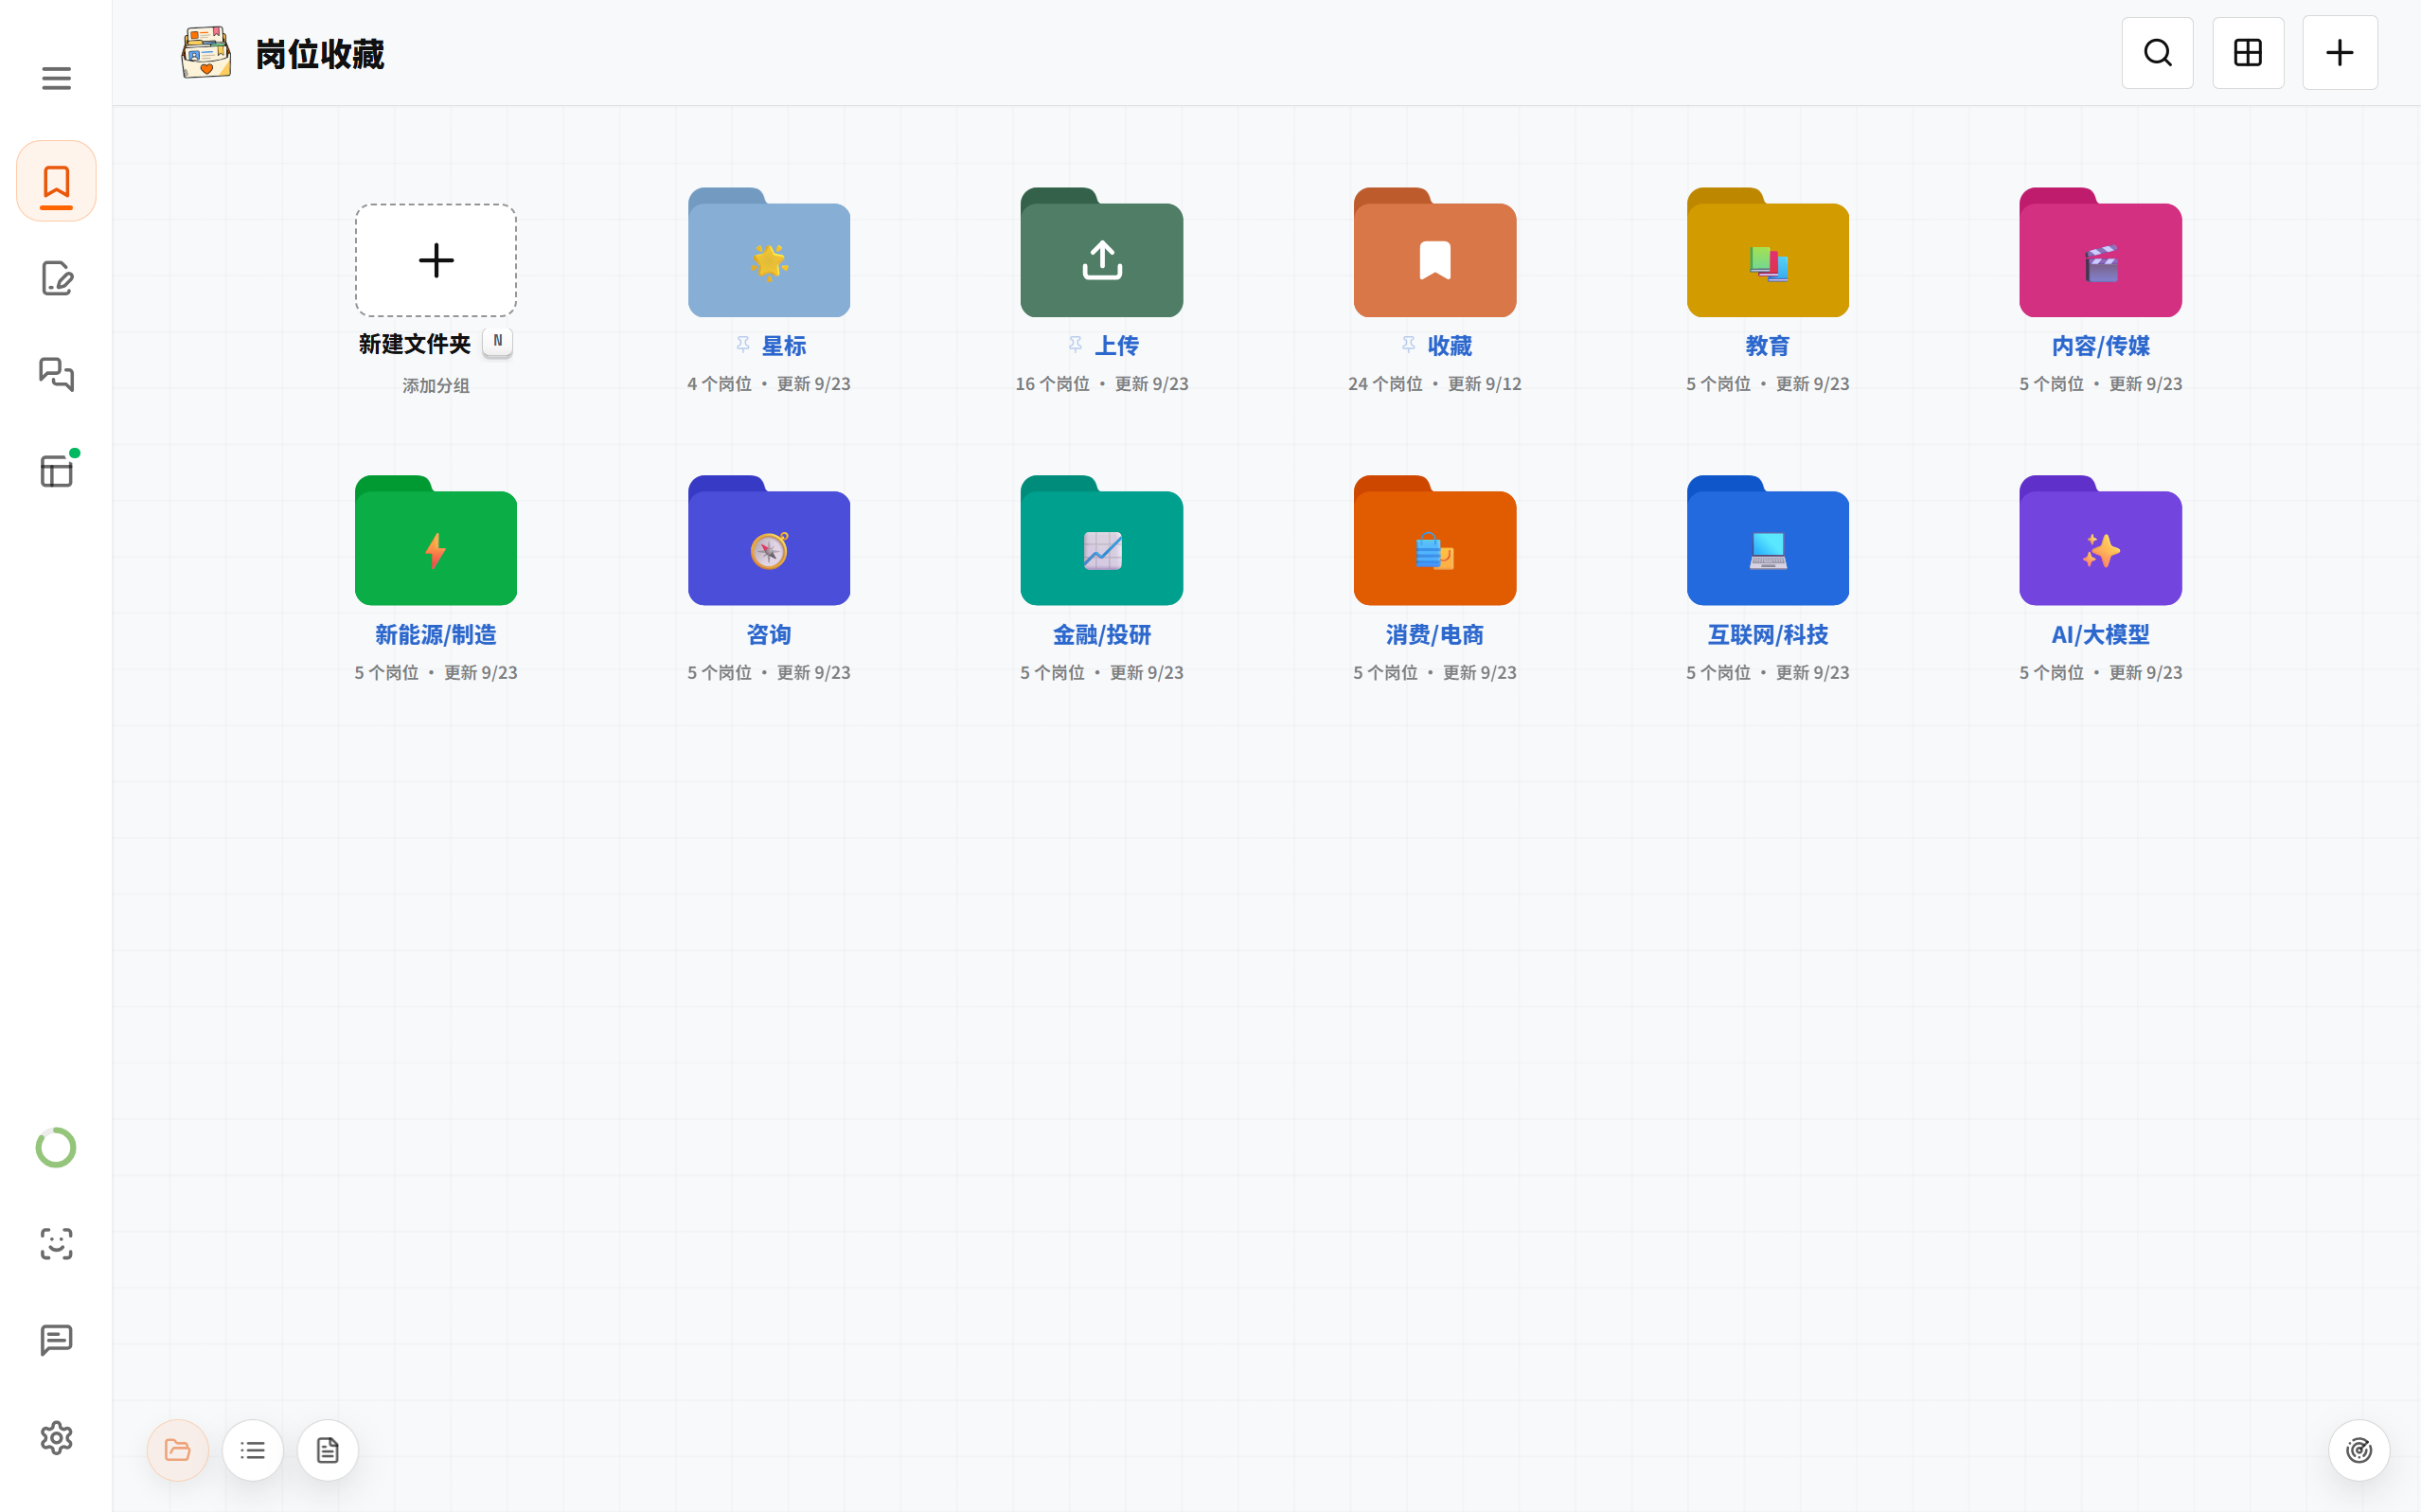
Task: Click the 添加分组 caption text
Action: pyautogui.click(x=436, y=386)
